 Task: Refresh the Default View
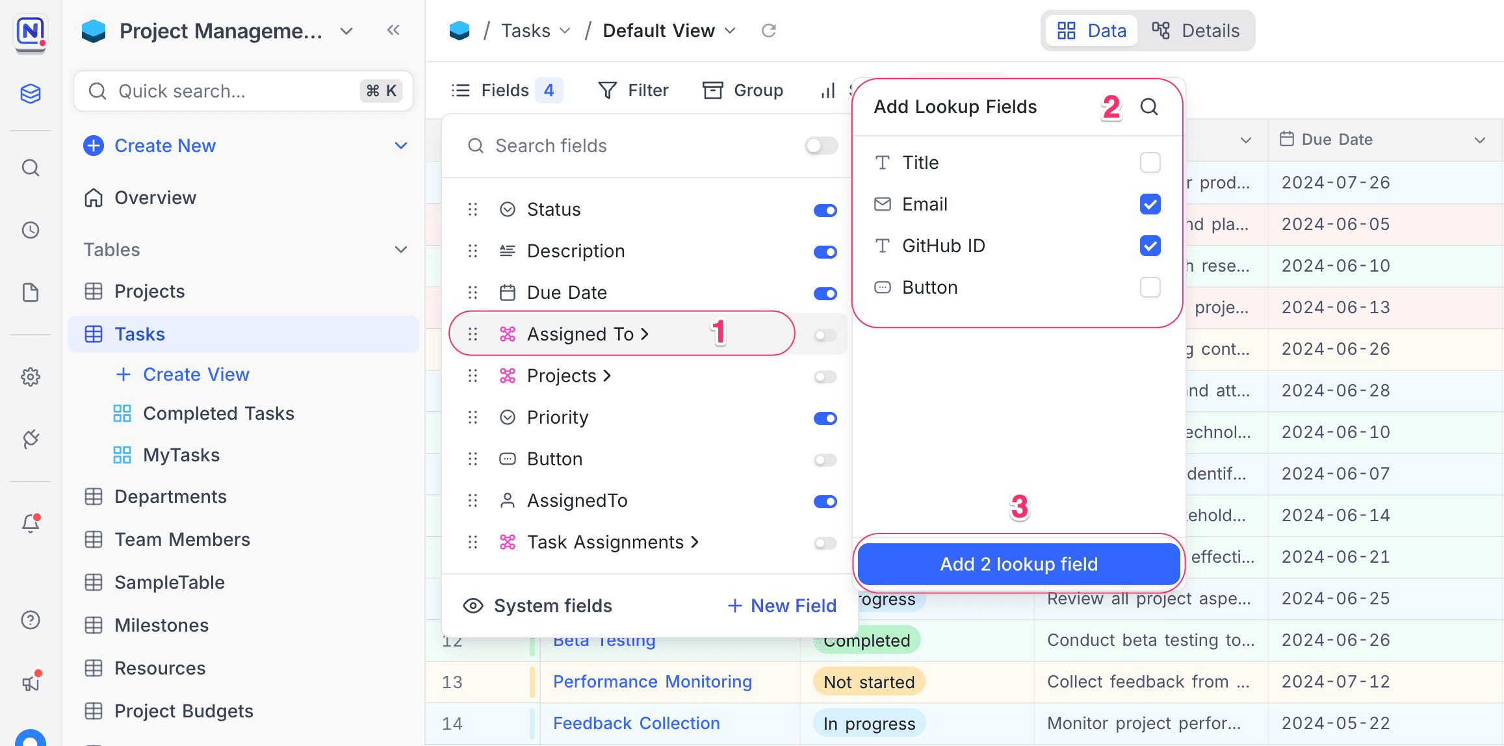[x=769, y=30]
